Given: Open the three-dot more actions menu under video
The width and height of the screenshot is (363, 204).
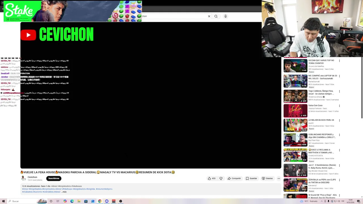Looking at the screenshot, I should 278,178.
